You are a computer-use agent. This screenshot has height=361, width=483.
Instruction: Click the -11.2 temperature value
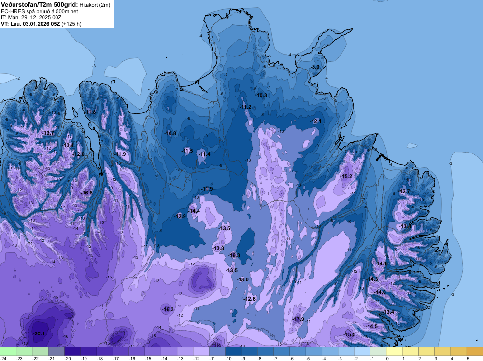pos(245,107)
